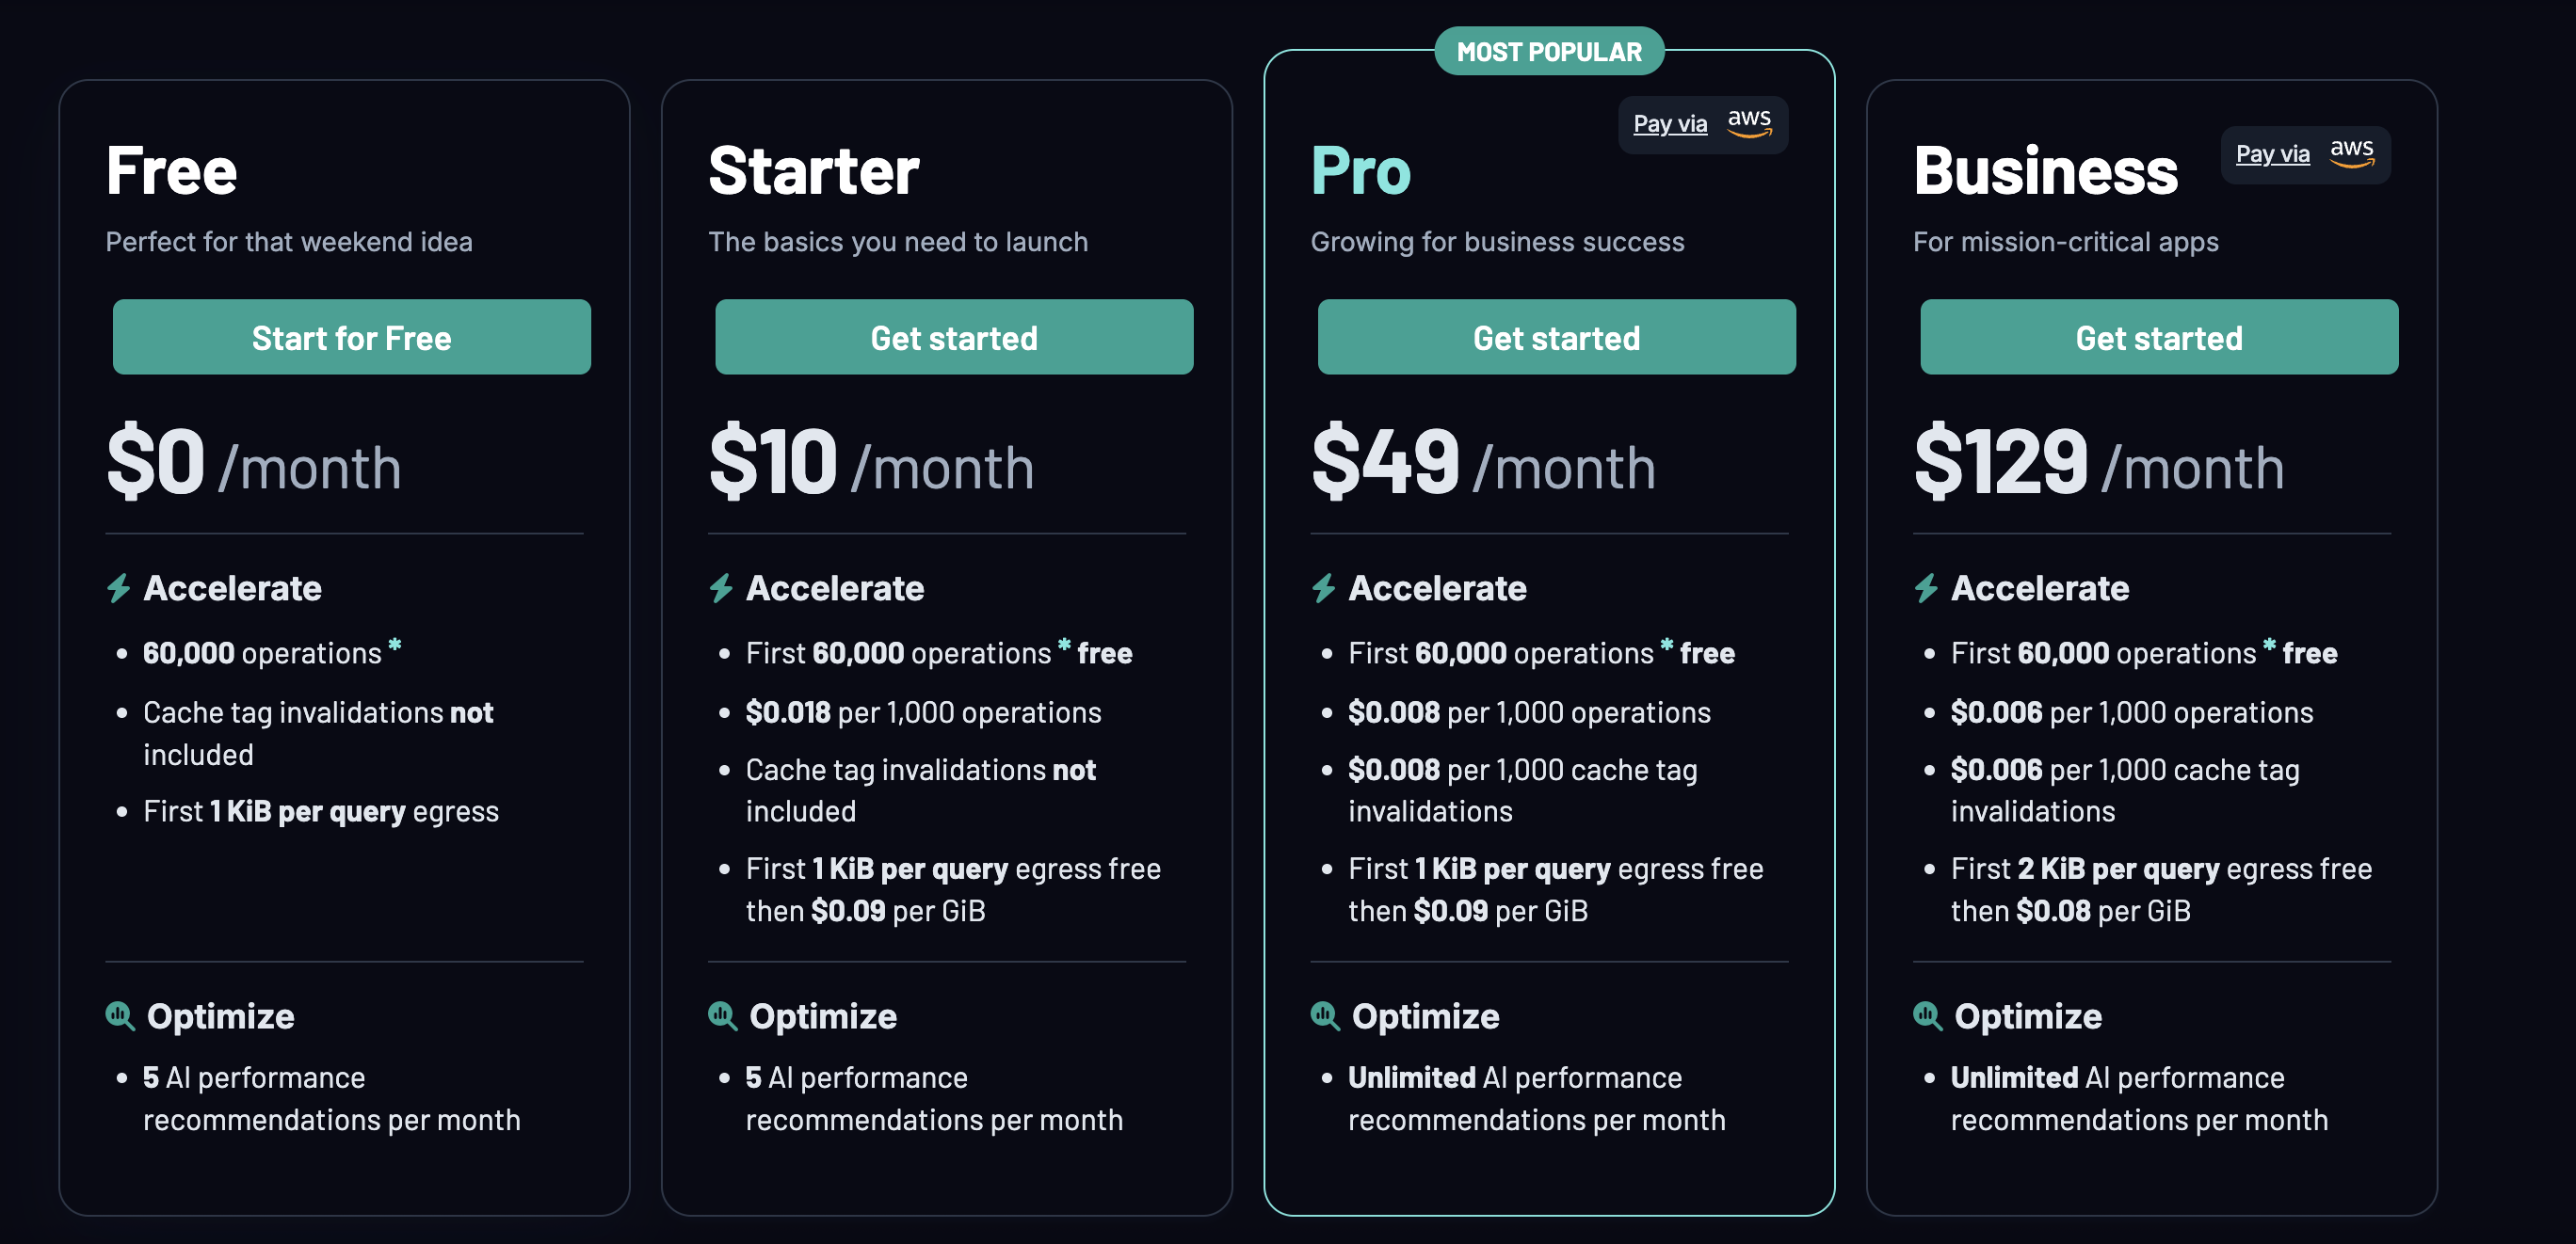The height and width of the screenshot is (1244, 2576).
Task: Open the Pay via link on Business
Action: coord(2272,154)
